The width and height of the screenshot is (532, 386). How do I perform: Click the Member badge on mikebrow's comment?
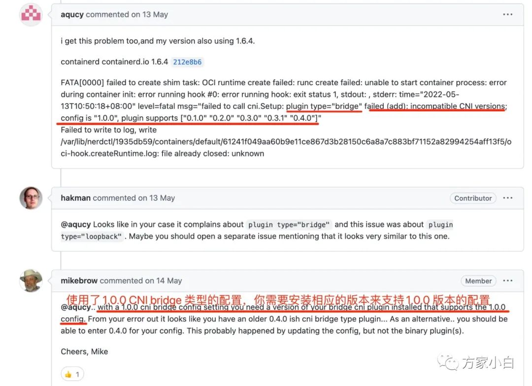[x=478, y=281]
